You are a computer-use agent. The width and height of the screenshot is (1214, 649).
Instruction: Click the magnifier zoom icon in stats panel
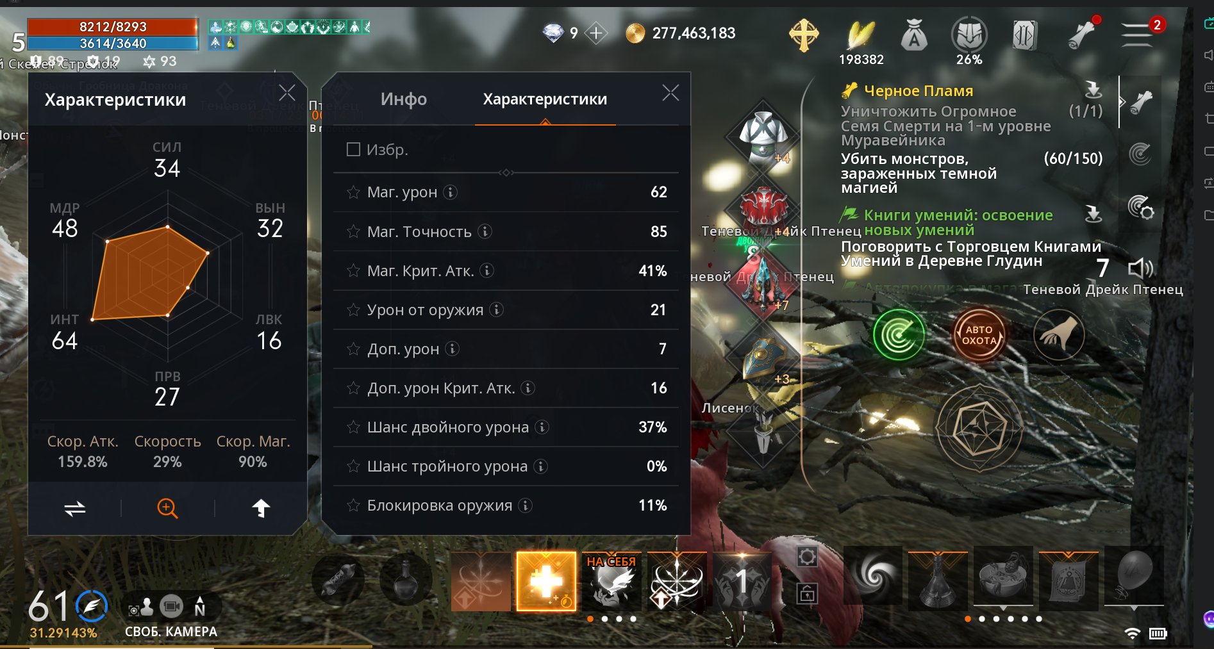tap(167, 508)
